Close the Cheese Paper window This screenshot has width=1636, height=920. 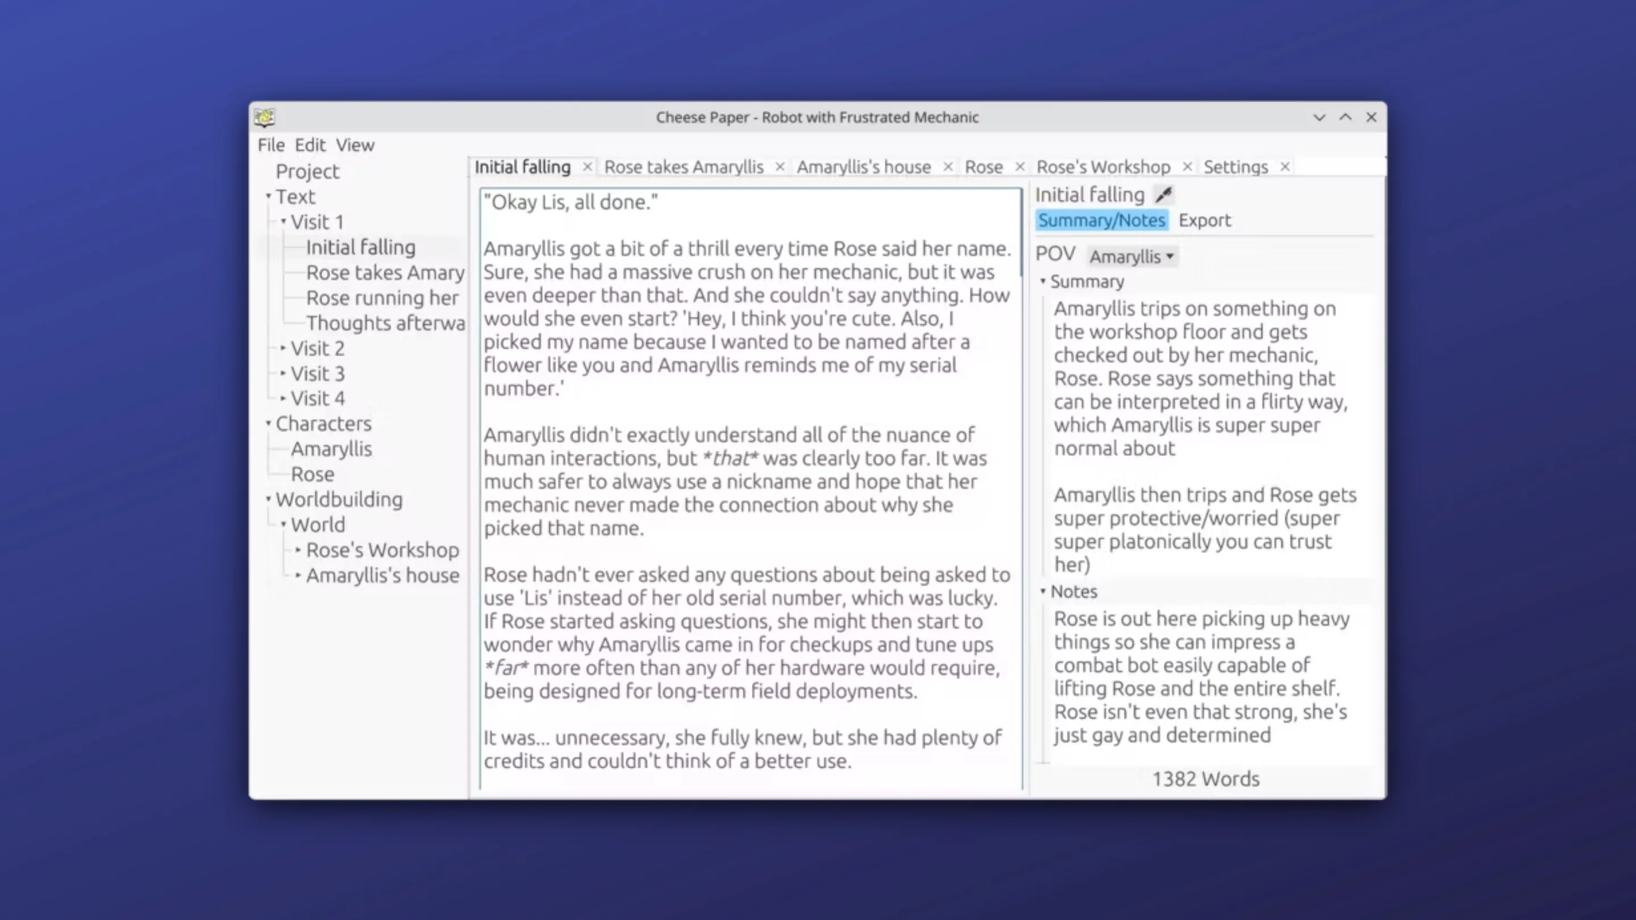coord(1371,118)
